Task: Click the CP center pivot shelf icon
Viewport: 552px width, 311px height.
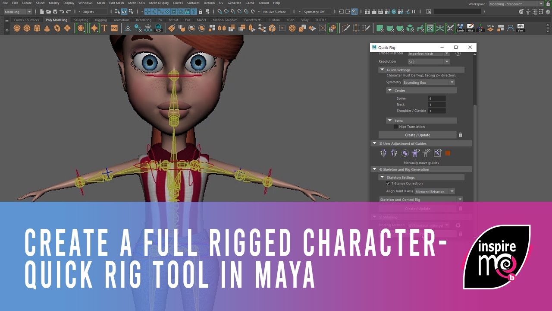Action: [x=480, y=29]
